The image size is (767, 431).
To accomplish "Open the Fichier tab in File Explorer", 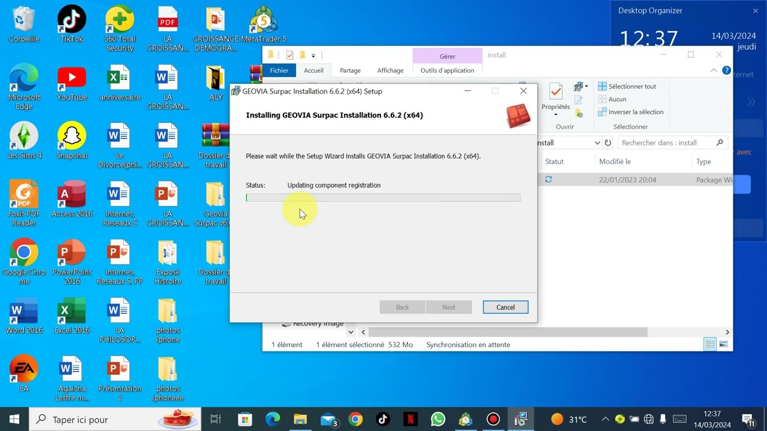I will tap(279, 70).
